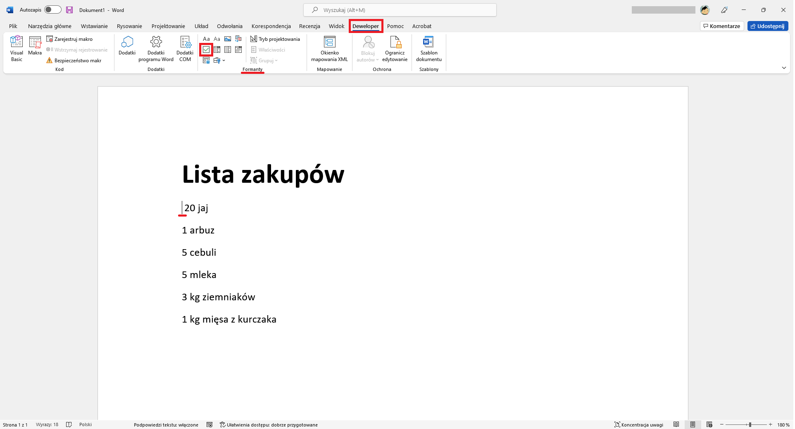Click the line 1 arbuz
The height and width of the screenshot is (429, 795).
pyautogui.click(x=198, y=230)
